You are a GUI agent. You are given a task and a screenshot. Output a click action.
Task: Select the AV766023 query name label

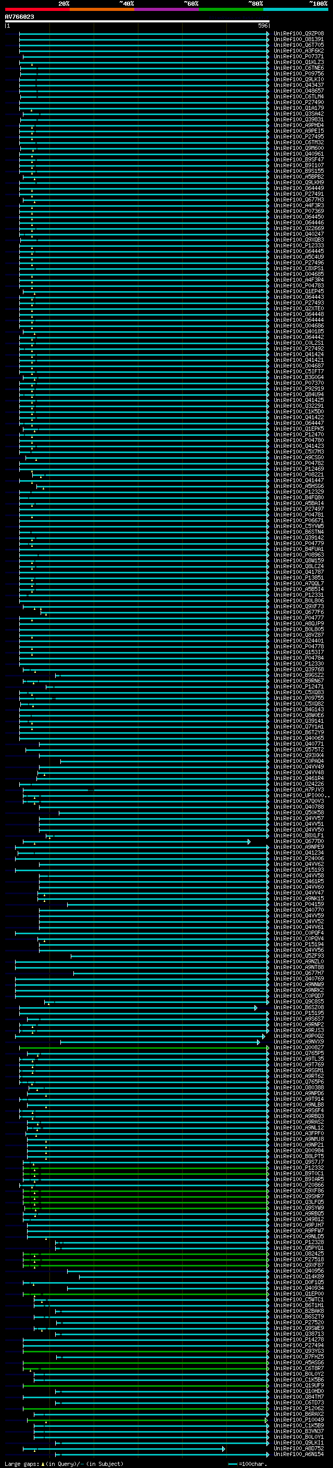pos(19,17)
